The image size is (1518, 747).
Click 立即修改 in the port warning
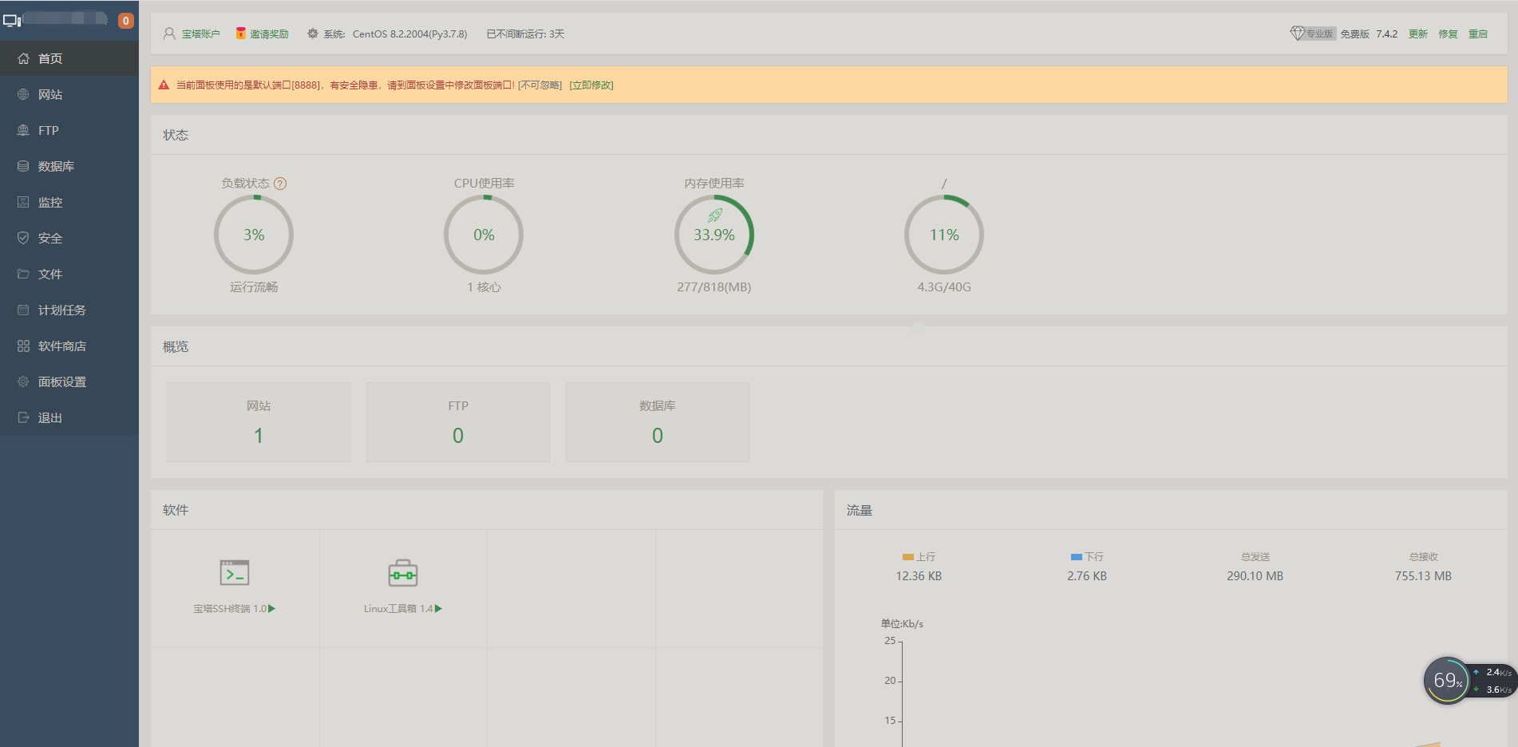[x=591, y=85]
